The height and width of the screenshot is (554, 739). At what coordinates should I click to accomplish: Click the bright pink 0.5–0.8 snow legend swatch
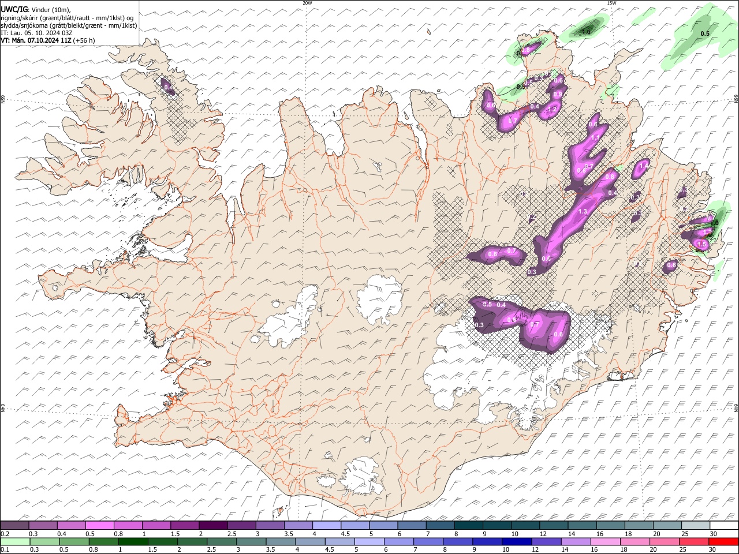pos(100,526)
